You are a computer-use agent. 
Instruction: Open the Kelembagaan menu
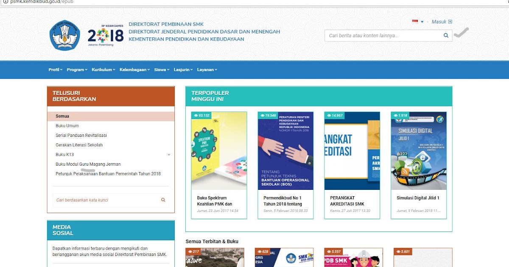pos(134,70)
